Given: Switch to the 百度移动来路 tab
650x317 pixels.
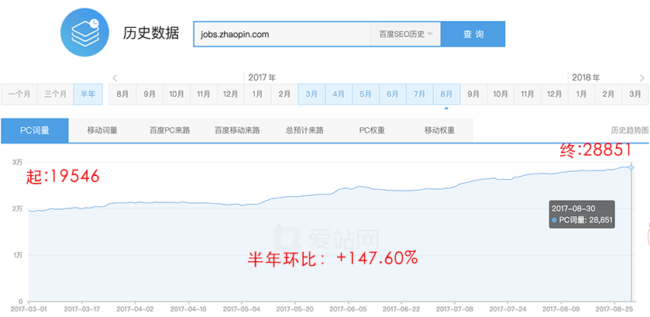Looking at the screenshot, I should pos(237,130).
